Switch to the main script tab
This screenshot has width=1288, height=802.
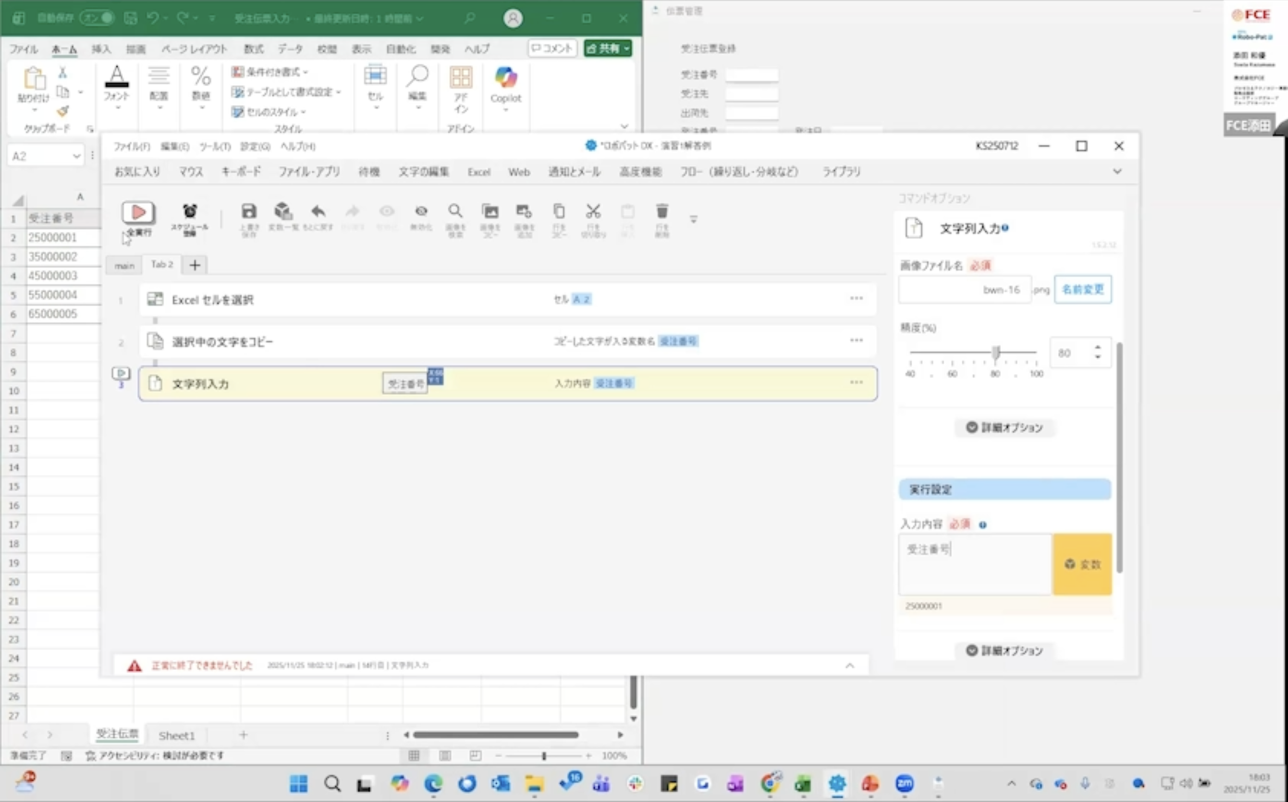pos(124,265)
